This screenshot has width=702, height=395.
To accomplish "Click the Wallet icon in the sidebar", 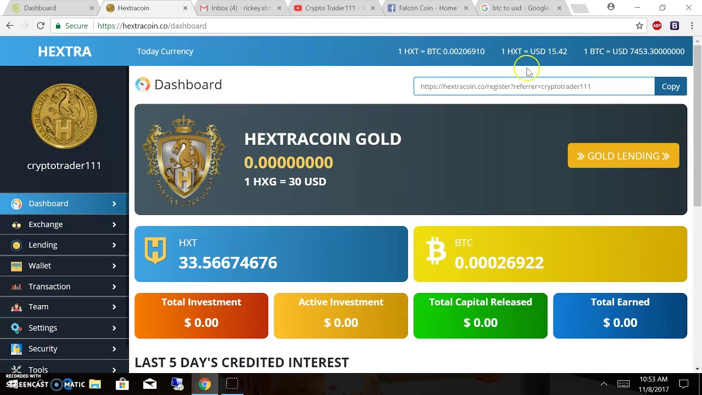I will (x=16, y=266).
